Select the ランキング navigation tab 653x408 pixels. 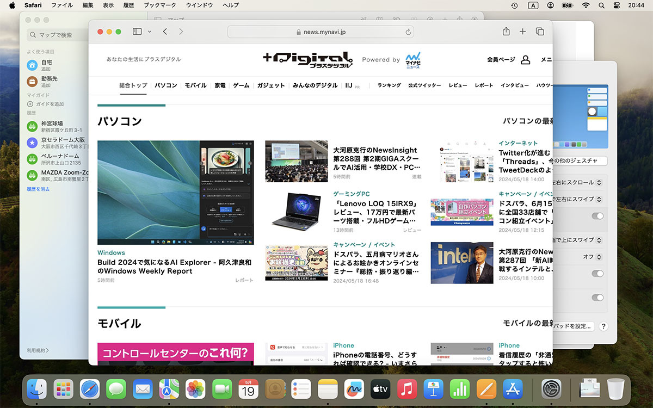[389, 85]
